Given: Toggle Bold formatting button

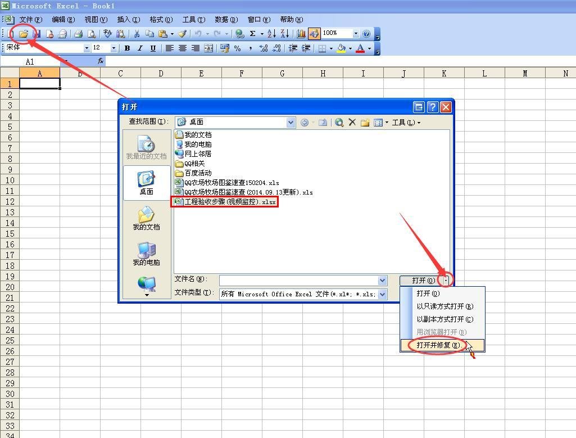Looking at the screenshot, I should pos(128,48).
